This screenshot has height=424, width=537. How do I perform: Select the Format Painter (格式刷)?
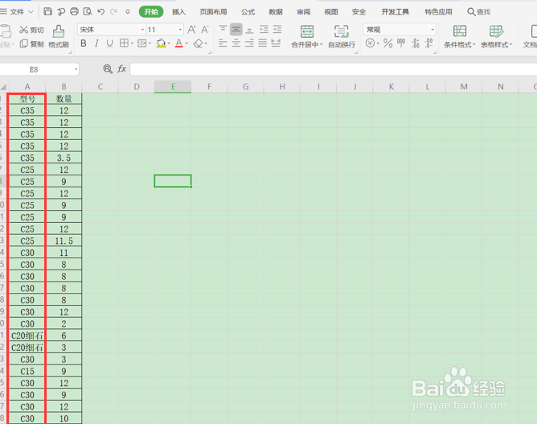coord(59,36)
